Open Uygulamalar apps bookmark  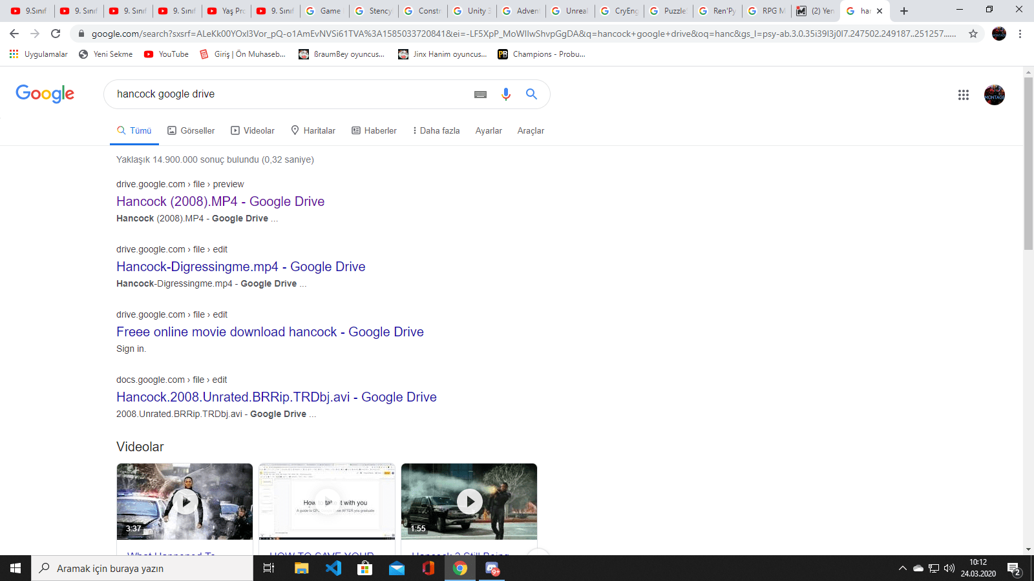39,54
